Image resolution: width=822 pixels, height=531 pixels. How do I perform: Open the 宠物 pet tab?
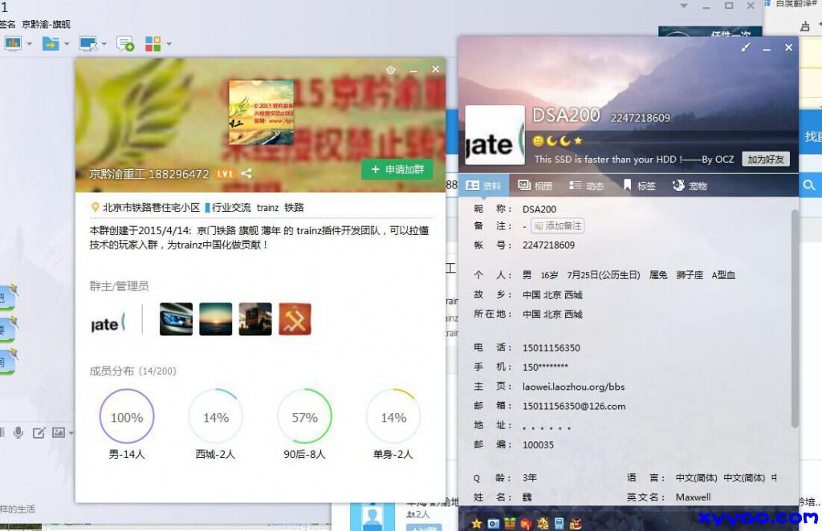[690, 185]
